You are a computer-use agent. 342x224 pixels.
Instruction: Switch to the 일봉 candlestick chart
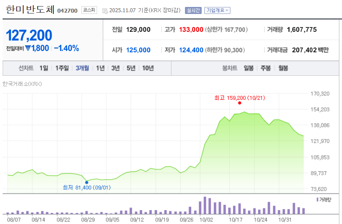(249, 68)
